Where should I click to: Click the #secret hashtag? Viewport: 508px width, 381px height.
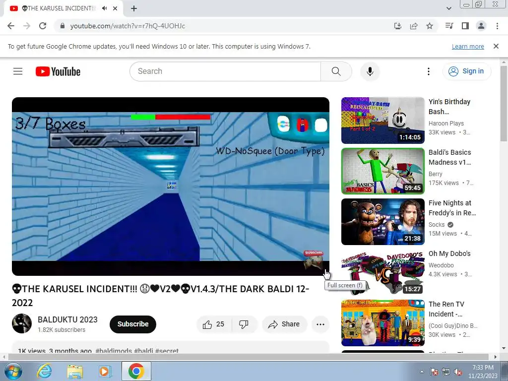tap(167, 351)
